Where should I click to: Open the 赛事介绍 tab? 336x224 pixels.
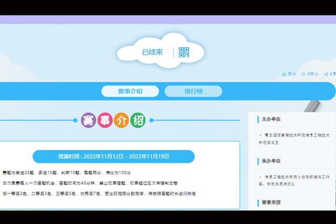point(130,91)
